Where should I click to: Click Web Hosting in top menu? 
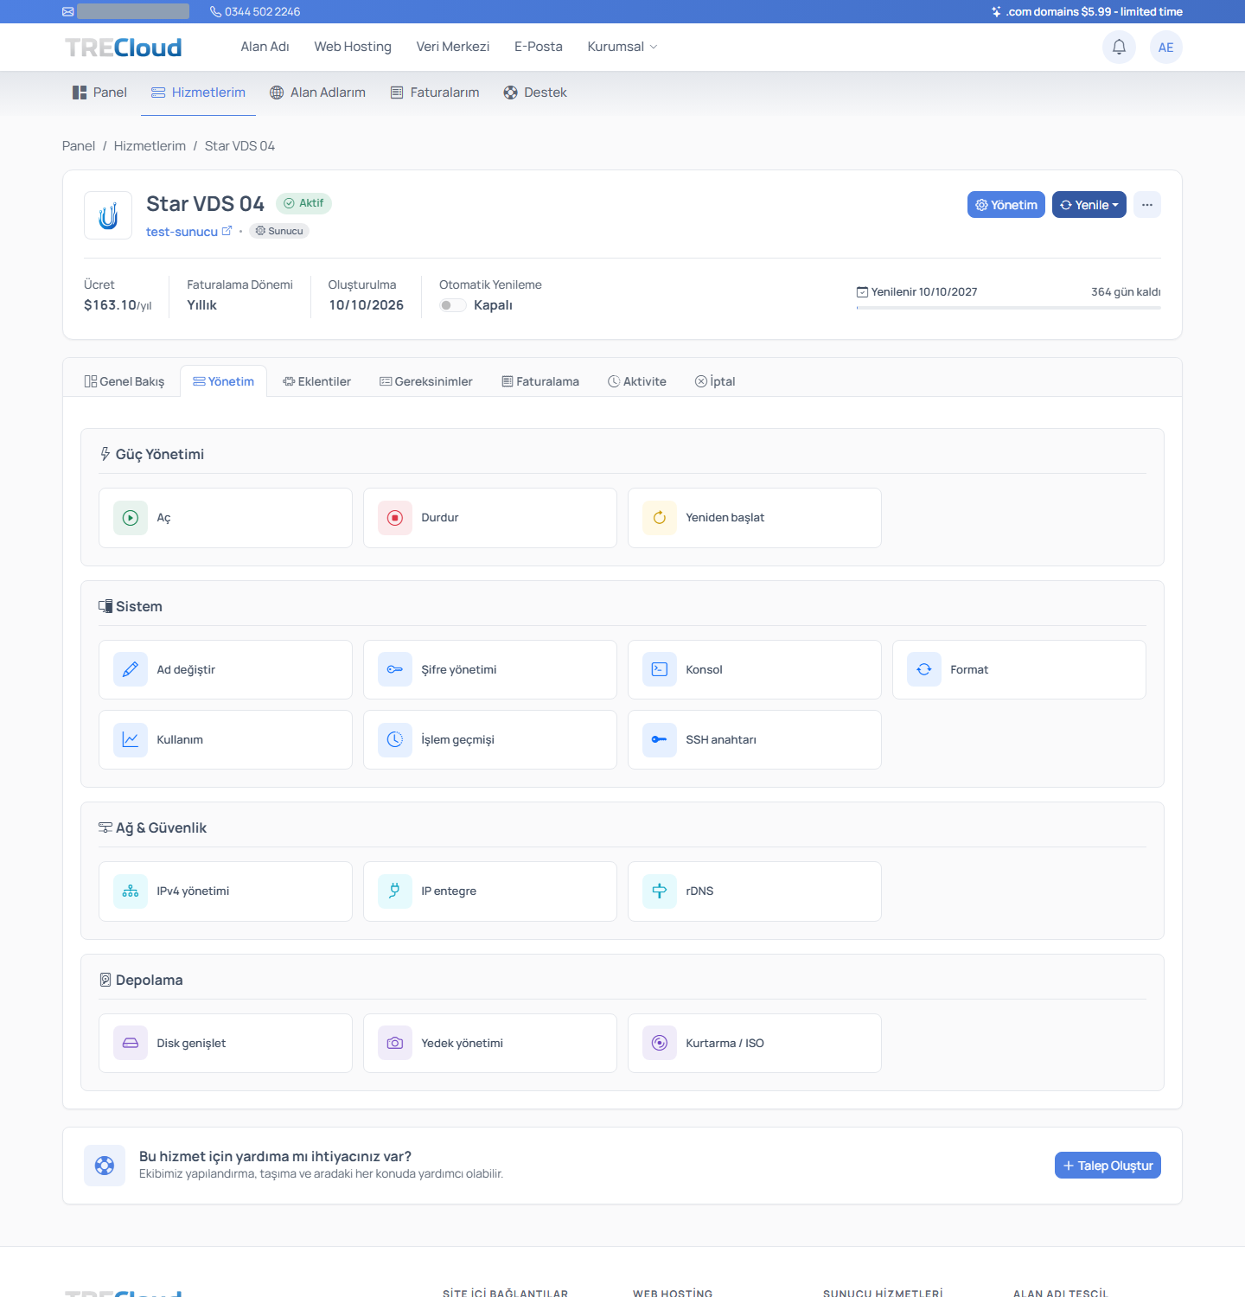[353, 47]
